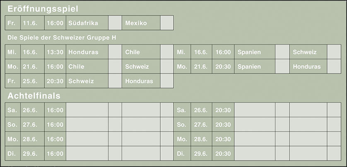Click the score box next to Südafrika
Screen dimensions: 347x167
coord(115,23)
